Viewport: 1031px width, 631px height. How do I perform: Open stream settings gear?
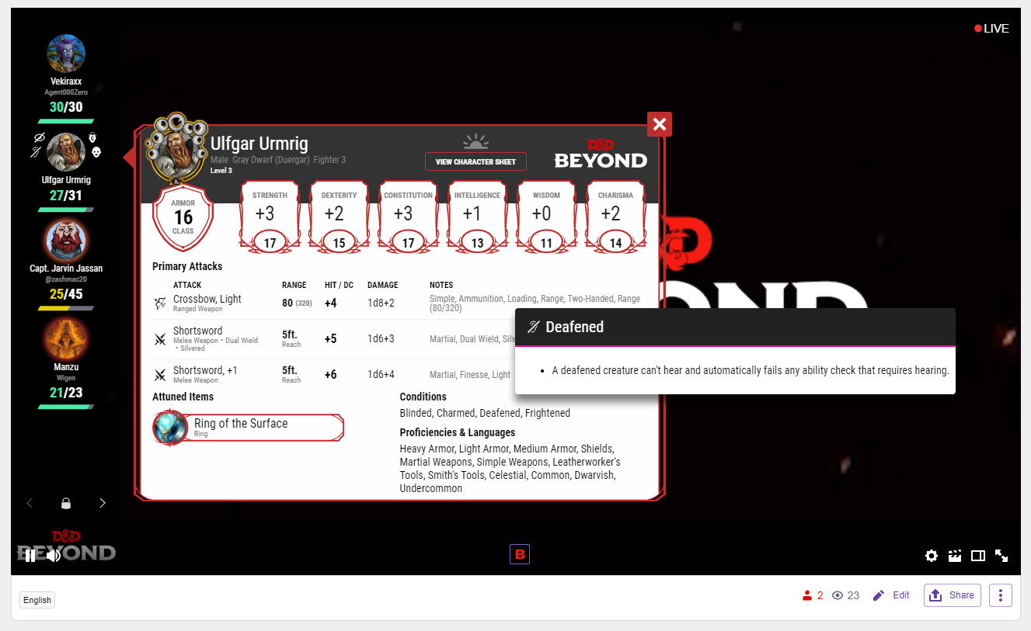click(x=932, y=556)
